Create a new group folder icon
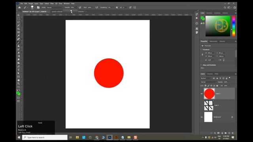Image resolution: width=253 pixels, height=142 pixels. [226, 133]
